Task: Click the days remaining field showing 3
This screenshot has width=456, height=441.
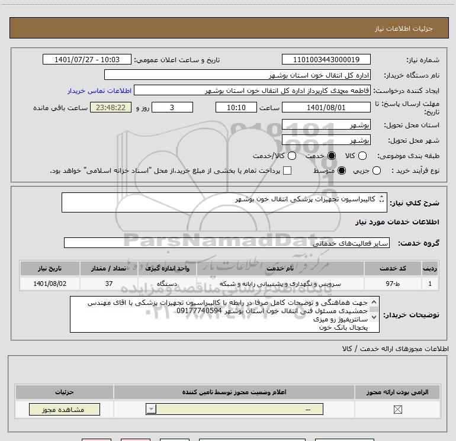Action: click(x=172, y=107)
